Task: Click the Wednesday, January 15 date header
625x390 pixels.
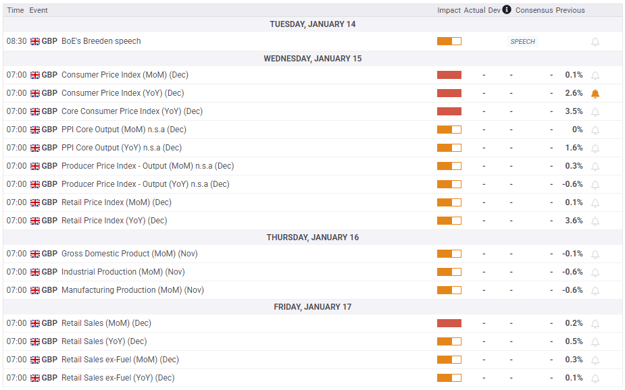Action: (x=312, y=59)
